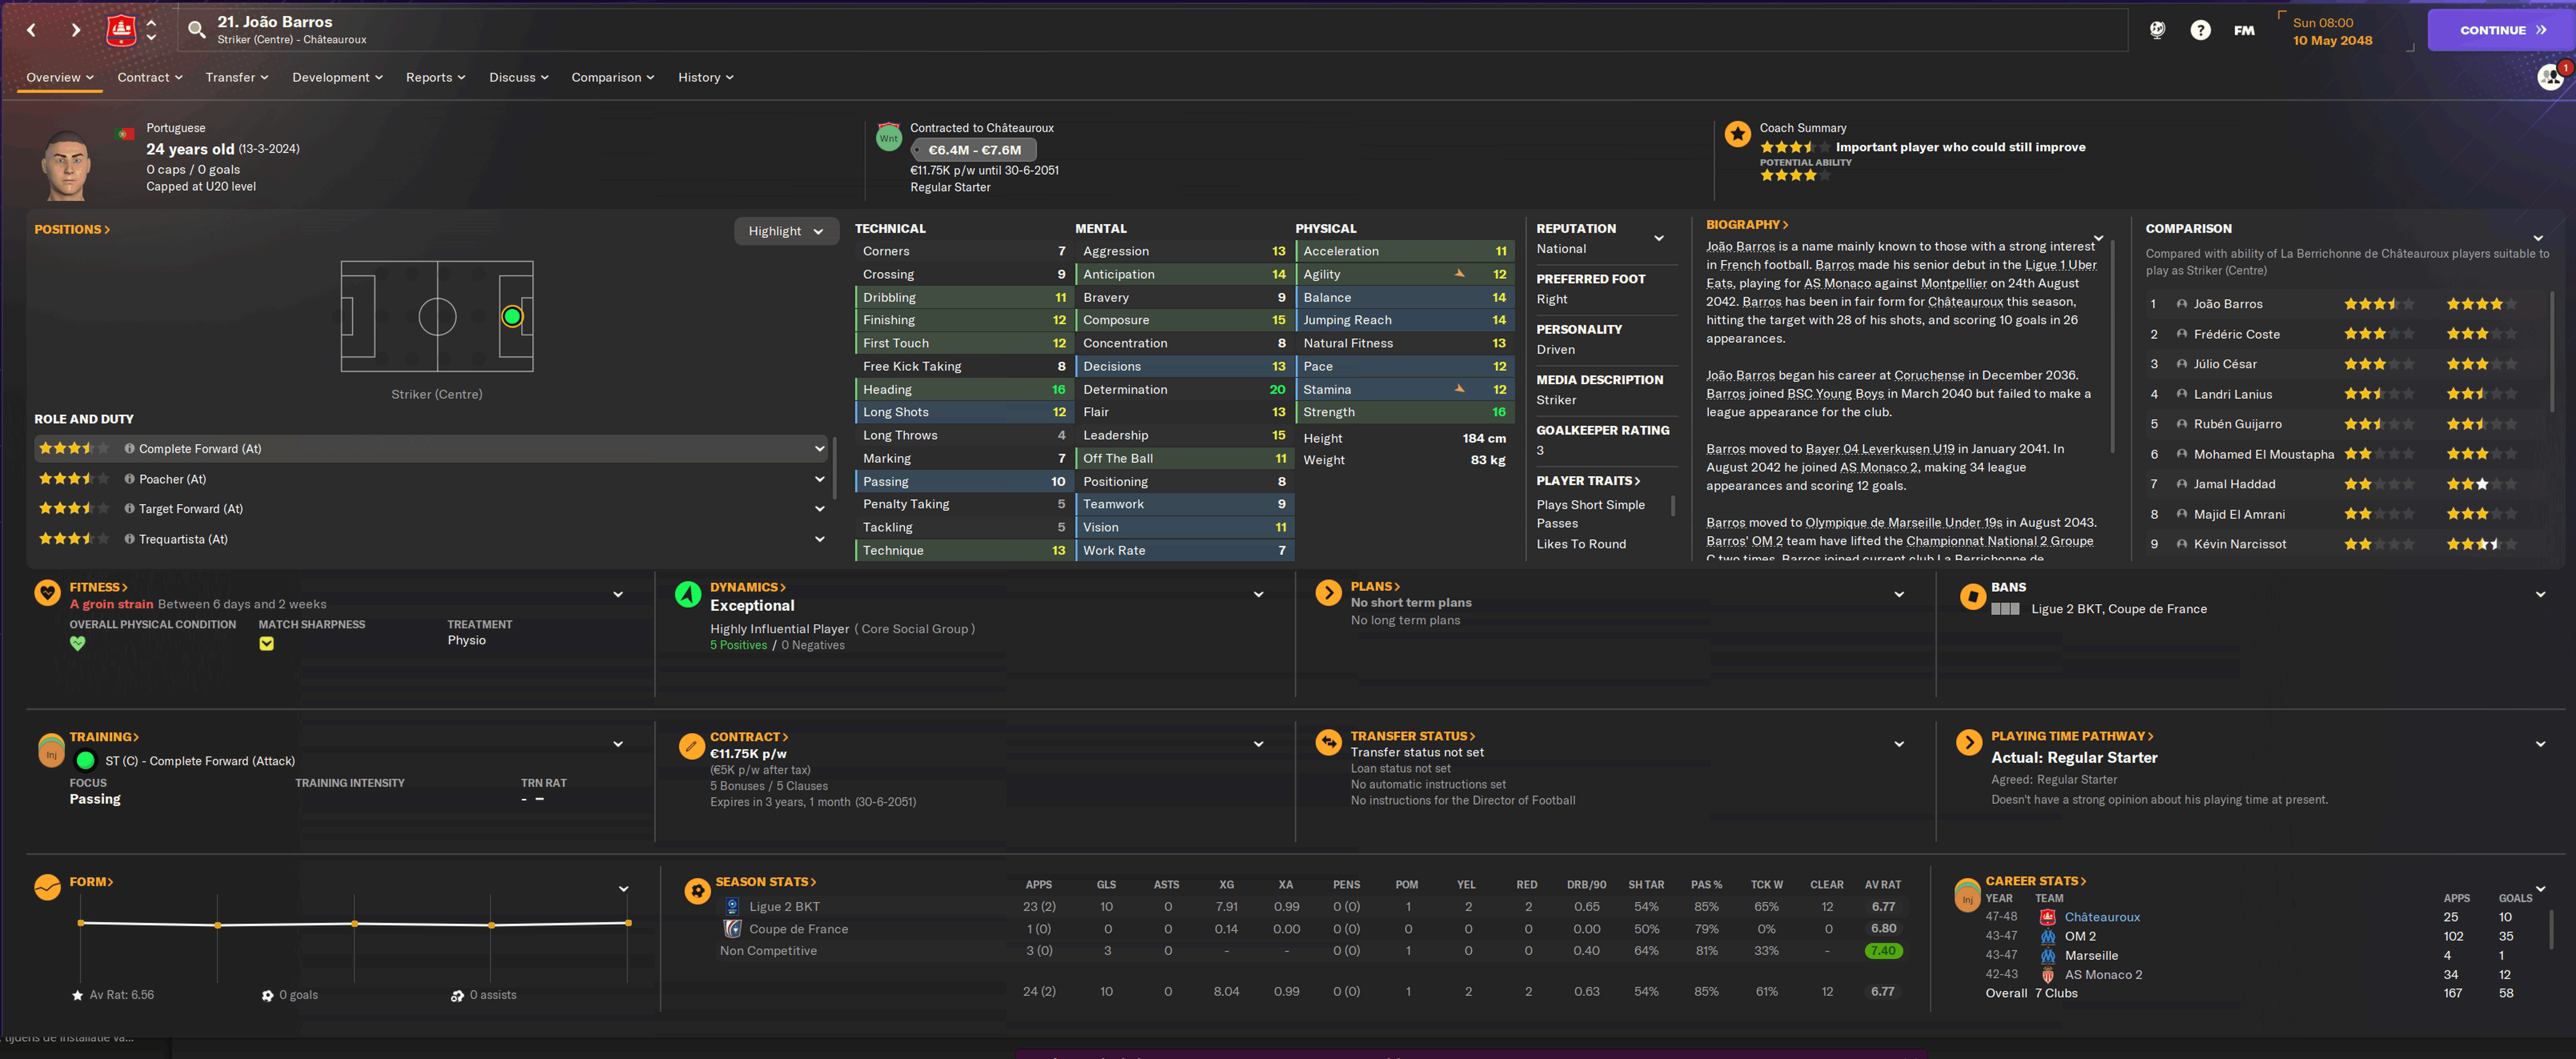
Task: Click the form graph latest match point
Action: coord(628,923)
